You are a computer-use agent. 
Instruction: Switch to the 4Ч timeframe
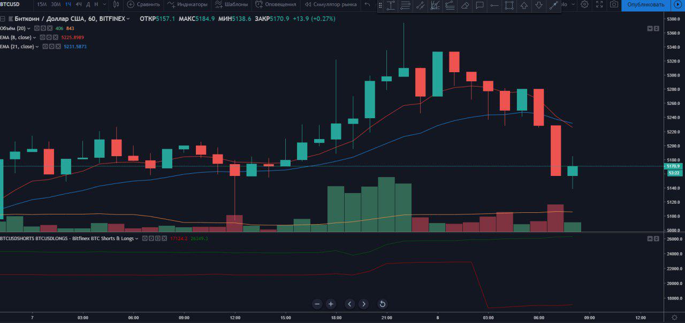click(79, 4)
